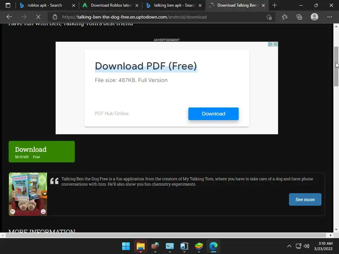339x254 pixels.
Task: Open the Collections panel
Action: pyautogui.click(x=299, y=17)
